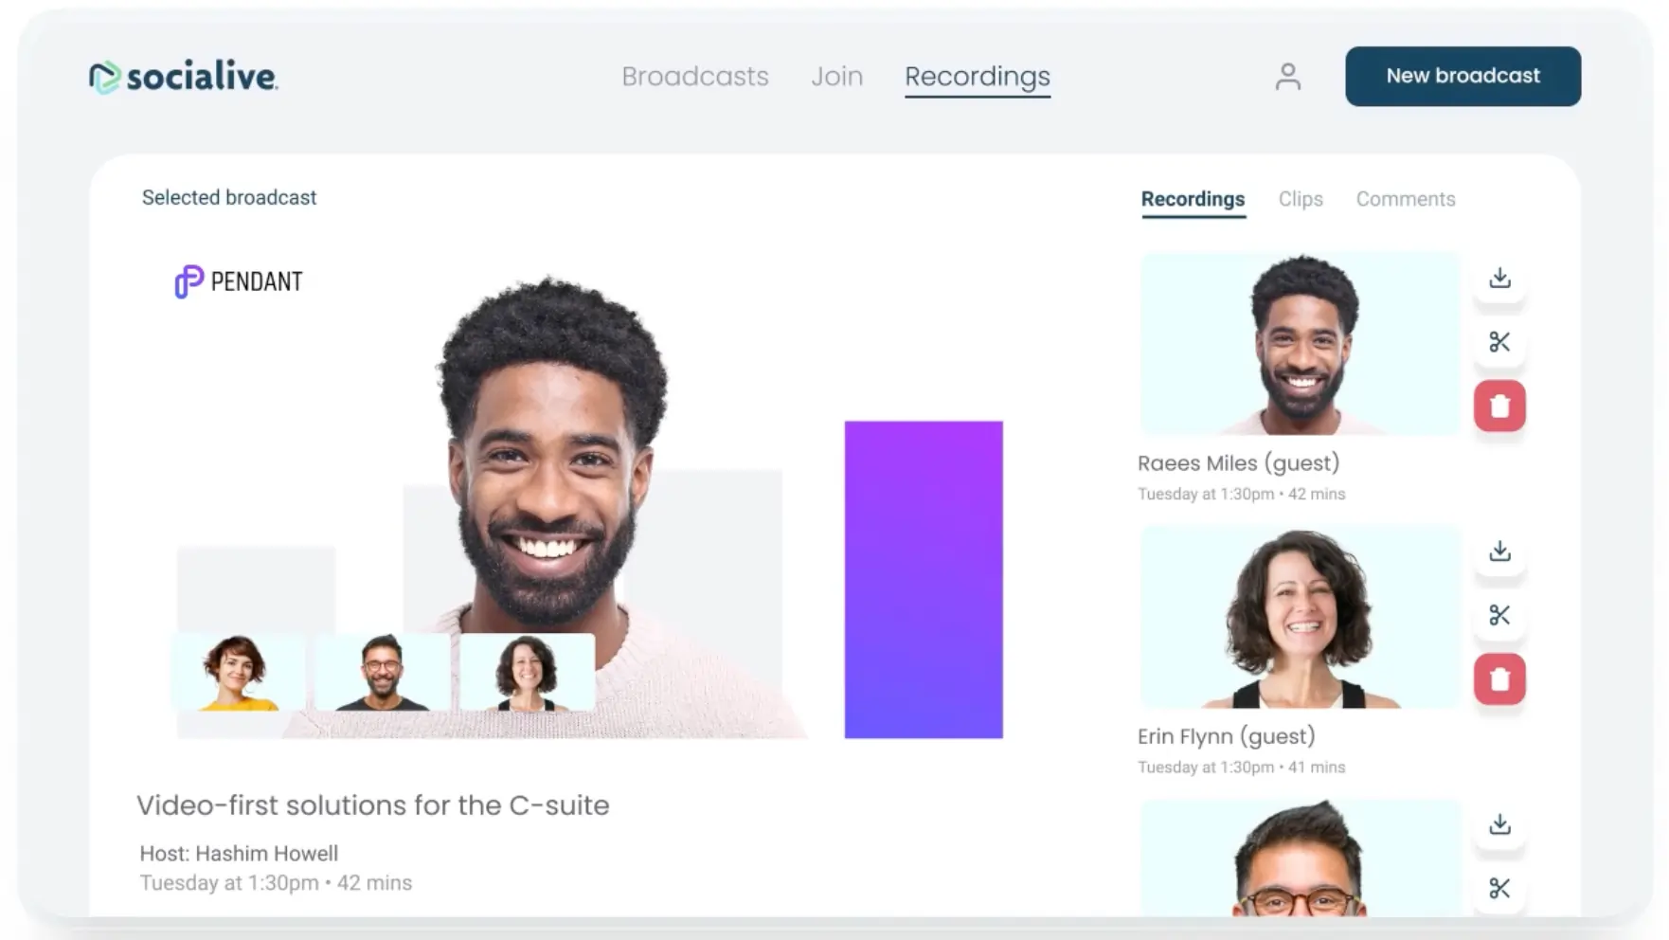Delete the Erin Flynn recording
The width and height of the screenshot is (1669, 940).
(1499, 678)
